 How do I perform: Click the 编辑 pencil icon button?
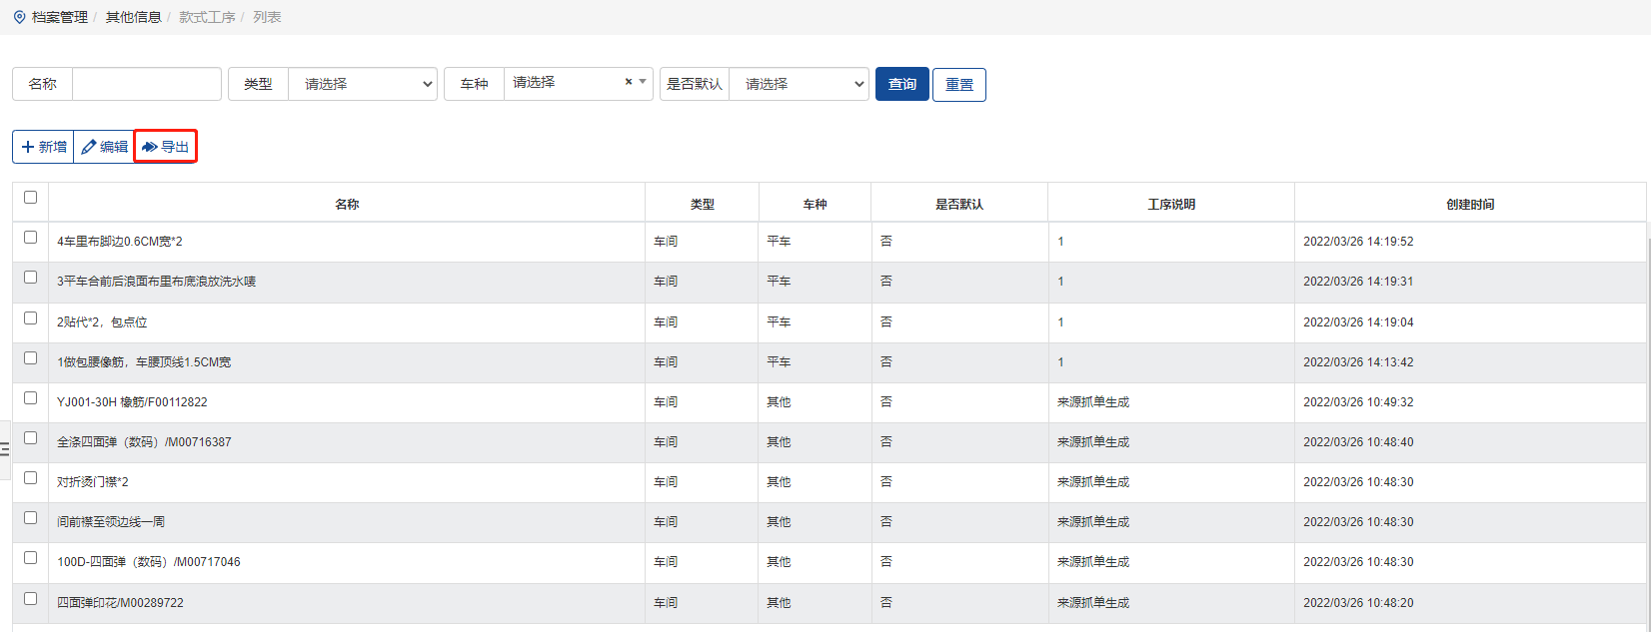pyautogui.click(x=104, y=147)
